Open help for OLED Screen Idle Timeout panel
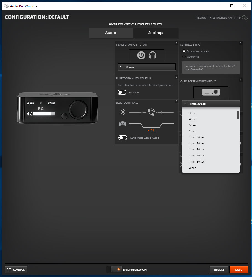The width and height of the screenshot is (252, 277). [241, 80]
